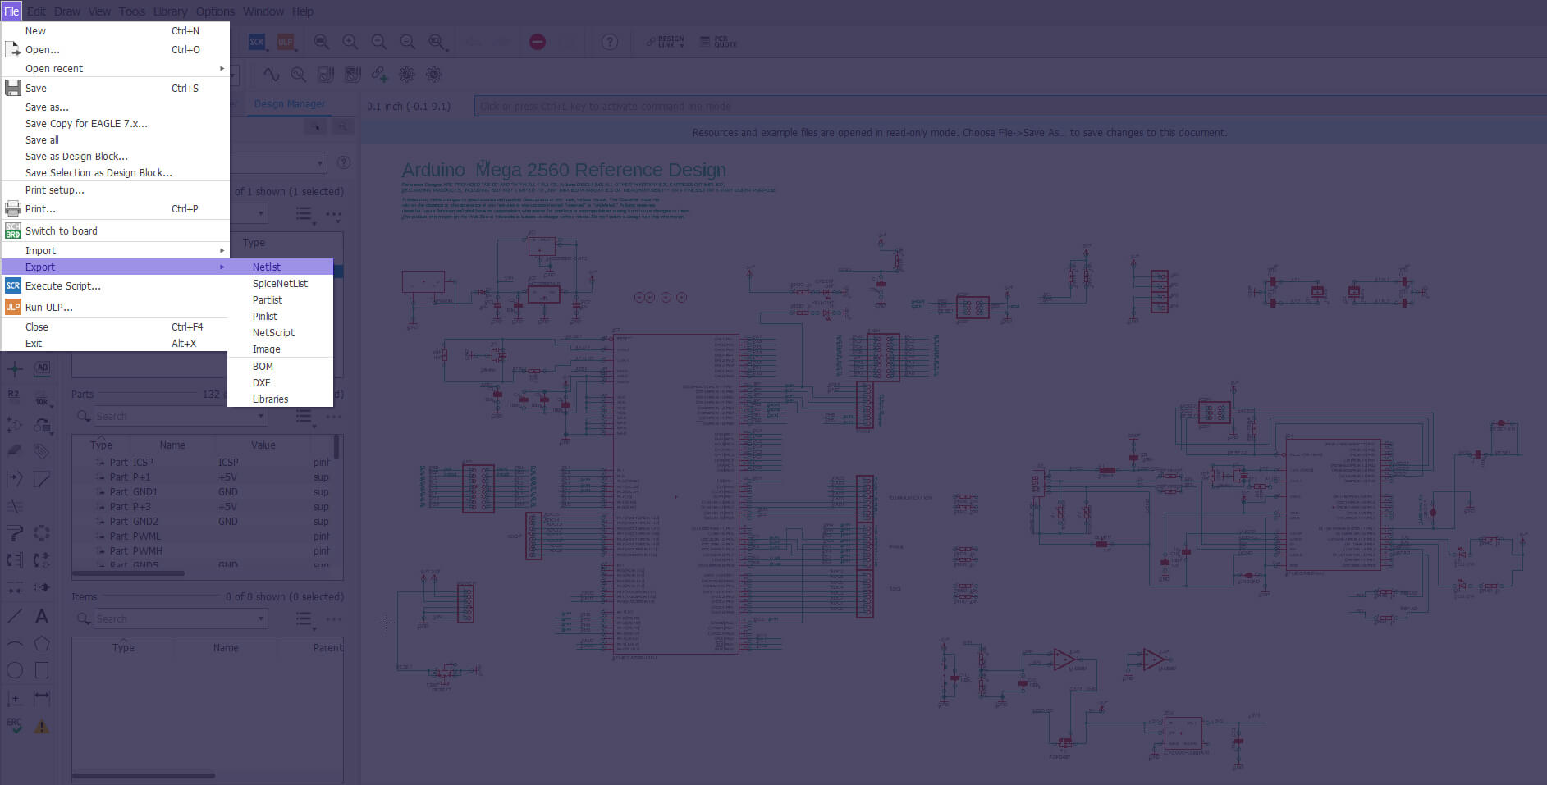The height and width of the screenshot is (785, 1547).
Task: Choose BOM export option
Action: tap(281, 366)
